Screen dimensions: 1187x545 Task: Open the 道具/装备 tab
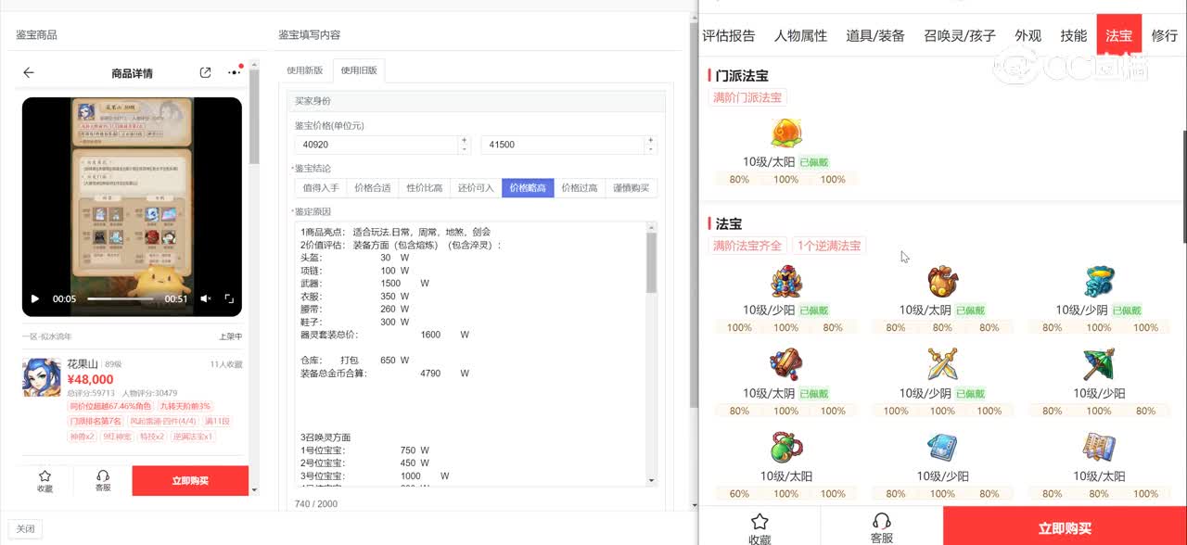tap(875, 35)
